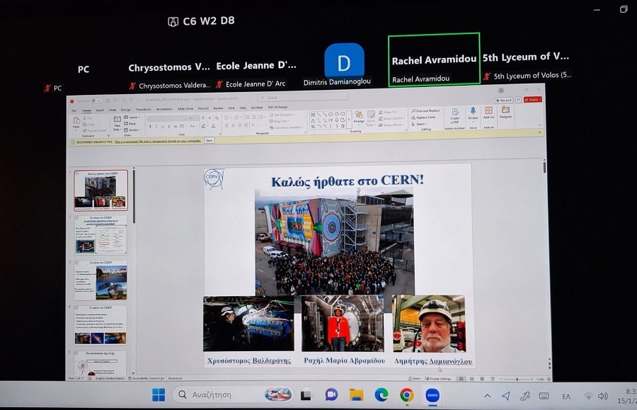Click the red Share button

pyautogui.click(x=532, y=100)
